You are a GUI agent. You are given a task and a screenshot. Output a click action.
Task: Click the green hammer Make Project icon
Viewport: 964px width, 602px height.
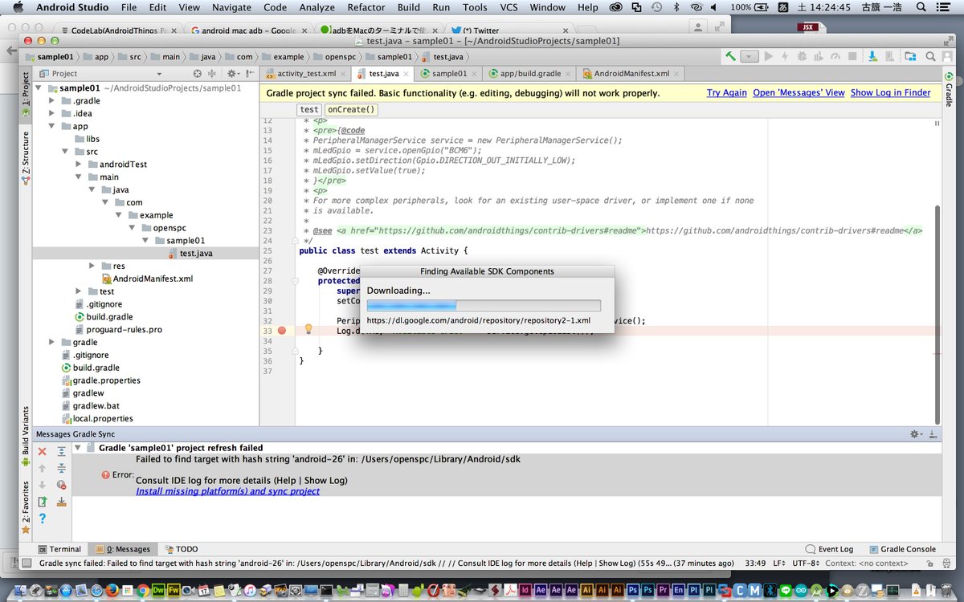(x=730, y=57)
